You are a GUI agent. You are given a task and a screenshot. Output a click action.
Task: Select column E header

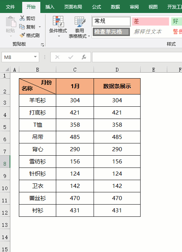[154, 70]
